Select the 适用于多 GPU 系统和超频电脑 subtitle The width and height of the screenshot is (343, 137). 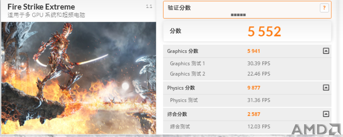click(46, 15)
